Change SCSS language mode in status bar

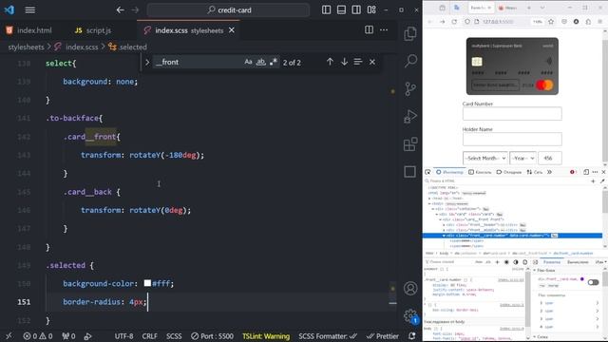tap(174, 336)
